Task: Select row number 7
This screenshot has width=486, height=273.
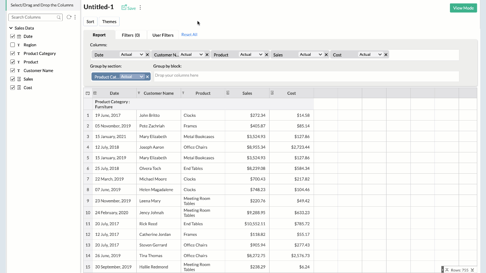Action: click(x=88, y=179)
